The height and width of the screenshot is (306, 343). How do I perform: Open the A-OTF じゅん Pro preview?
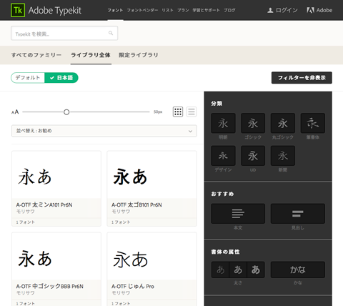tap(151, 257)
